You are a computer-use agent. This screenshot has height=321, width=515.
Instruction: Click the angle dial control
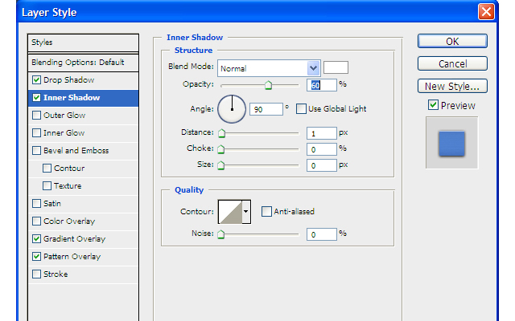click(x=232, y=108)
